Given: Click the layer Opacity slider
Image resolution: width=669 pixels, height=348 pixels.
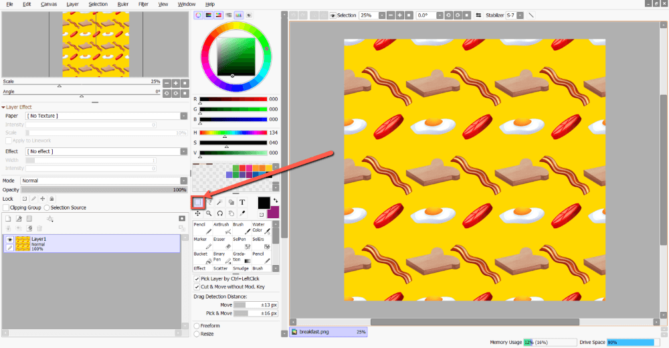Looking at the screenshot, I should [x=104, y=189].
